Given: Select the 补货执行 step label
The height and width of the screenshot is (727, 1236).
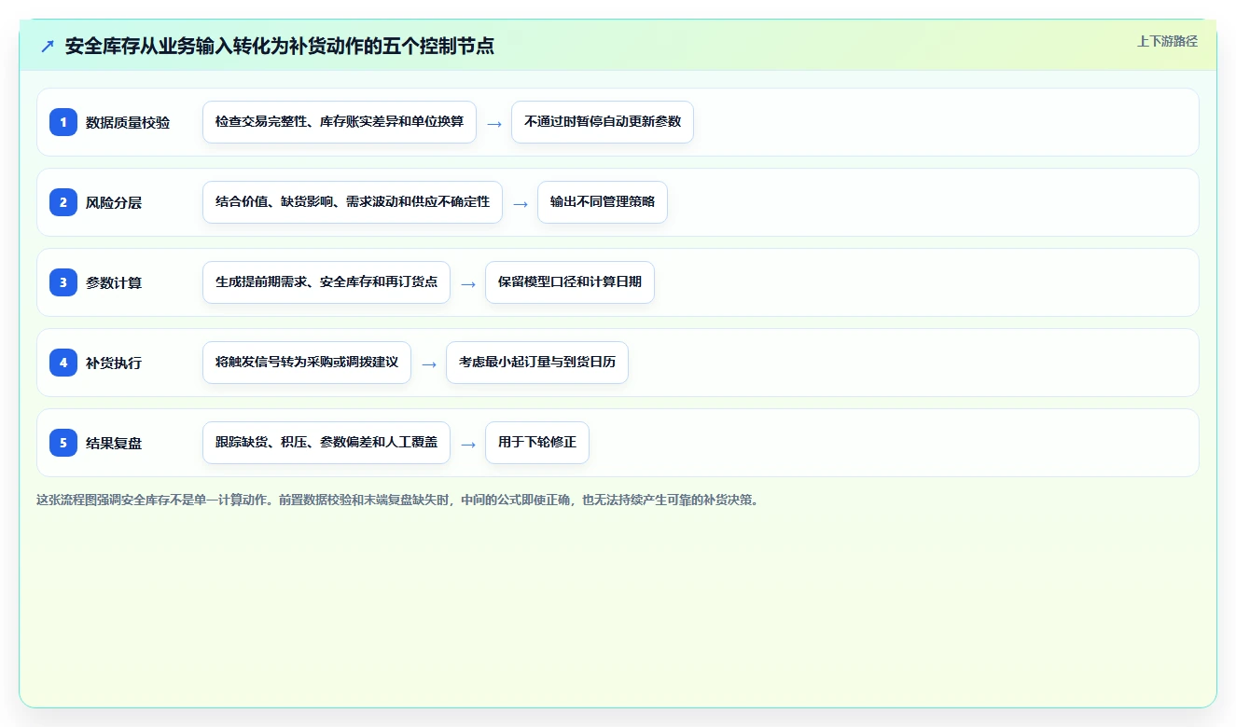Looking at the screenshot, I should (x=114, y=363).
